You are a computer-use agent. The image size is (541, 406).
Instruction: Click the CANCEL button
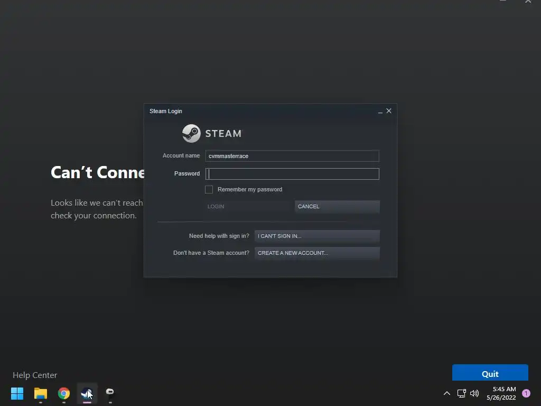tap(337, 207)
